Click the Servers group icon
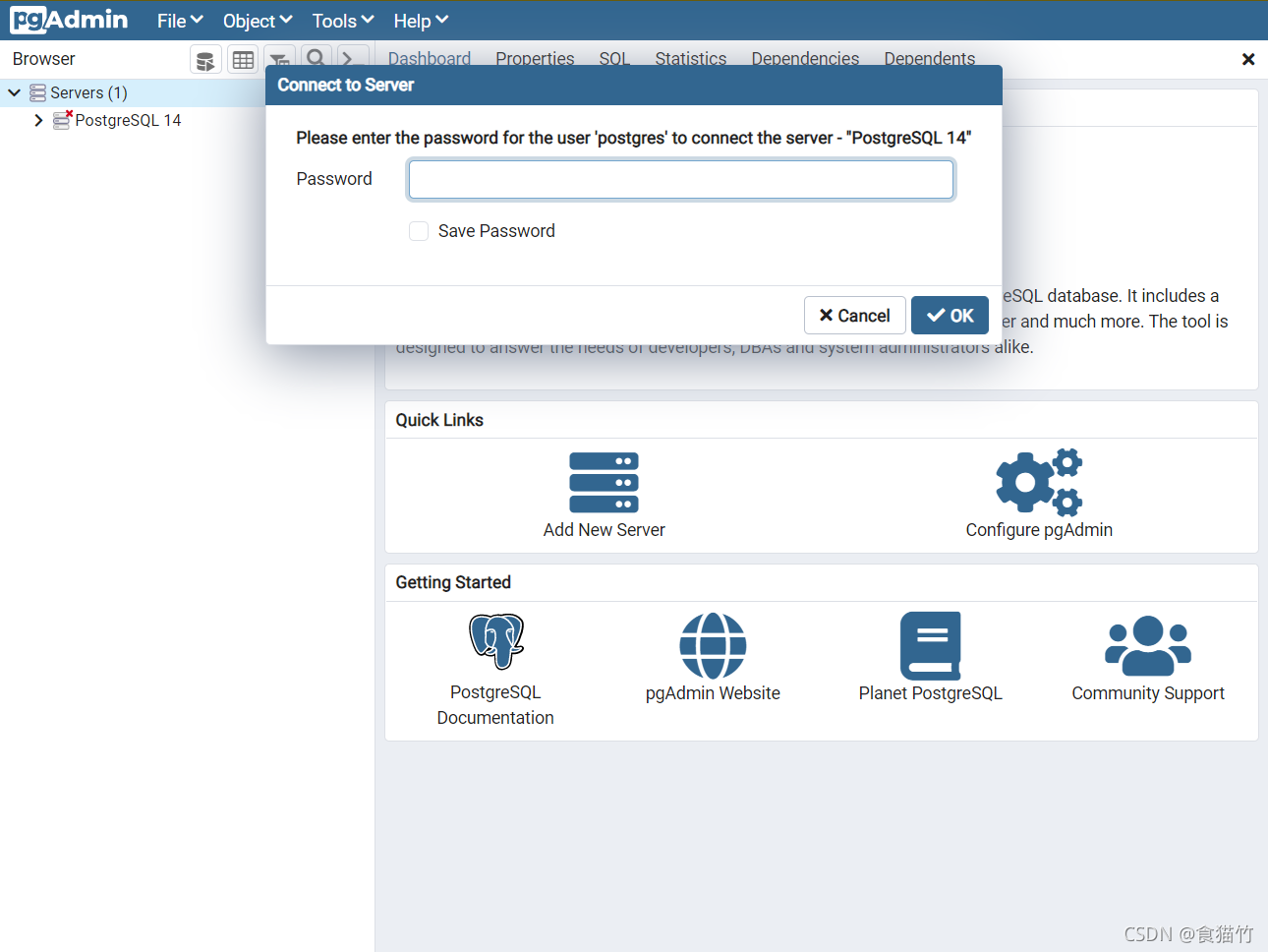The image size is (1268, 952). (x=38, y=92)
